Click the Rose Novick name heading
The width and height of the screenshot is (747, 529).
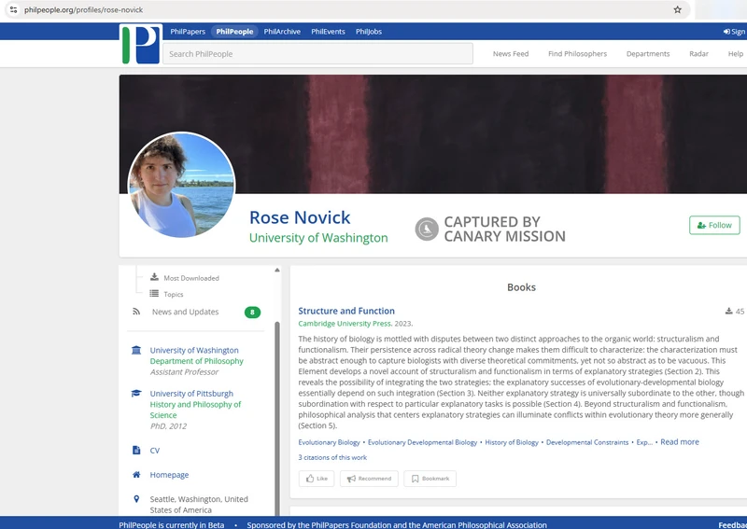(x=300, y=217)
